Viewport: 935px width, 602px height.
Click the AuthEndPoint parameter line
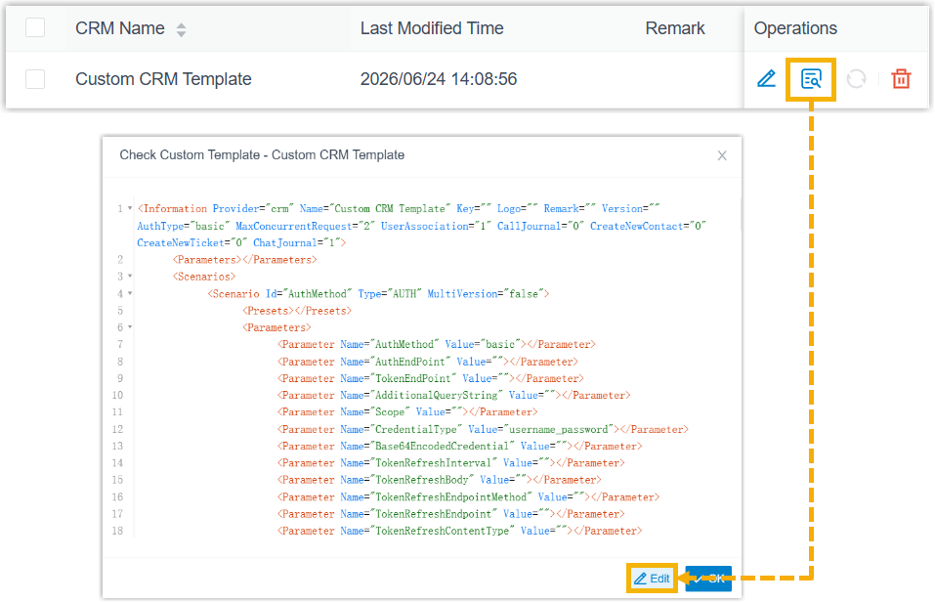pyautogui.click(x=428, y=362)
